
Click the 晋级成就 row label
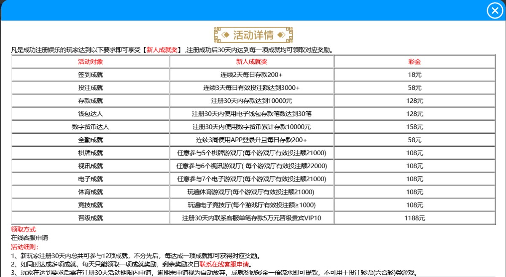[91, 218]
